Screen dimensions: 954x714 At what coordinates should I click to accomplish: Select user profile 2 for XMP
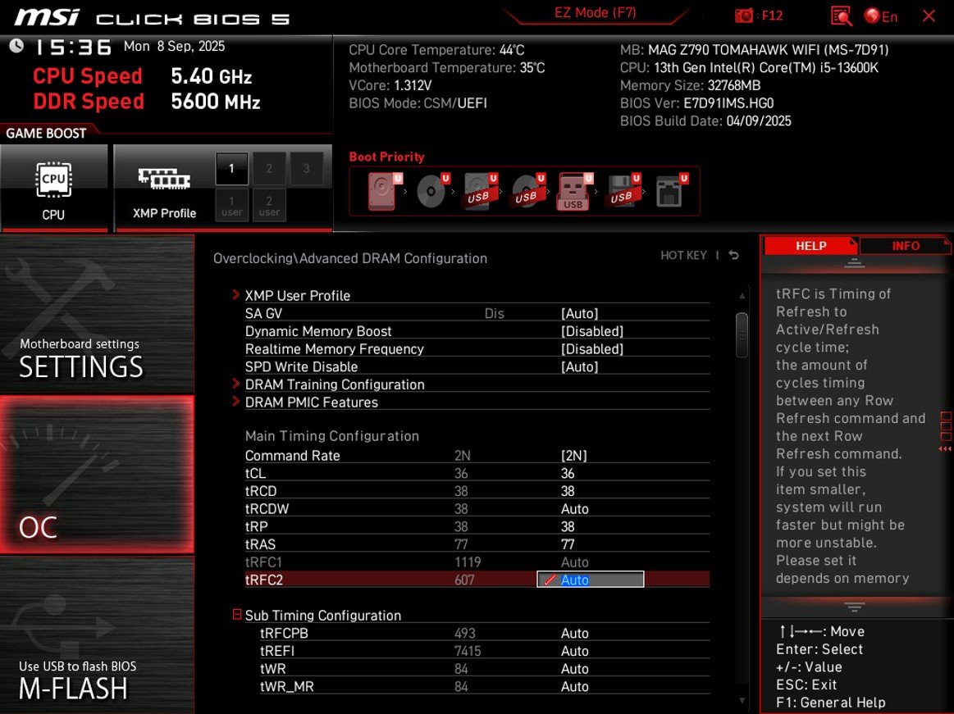(269, 206)
